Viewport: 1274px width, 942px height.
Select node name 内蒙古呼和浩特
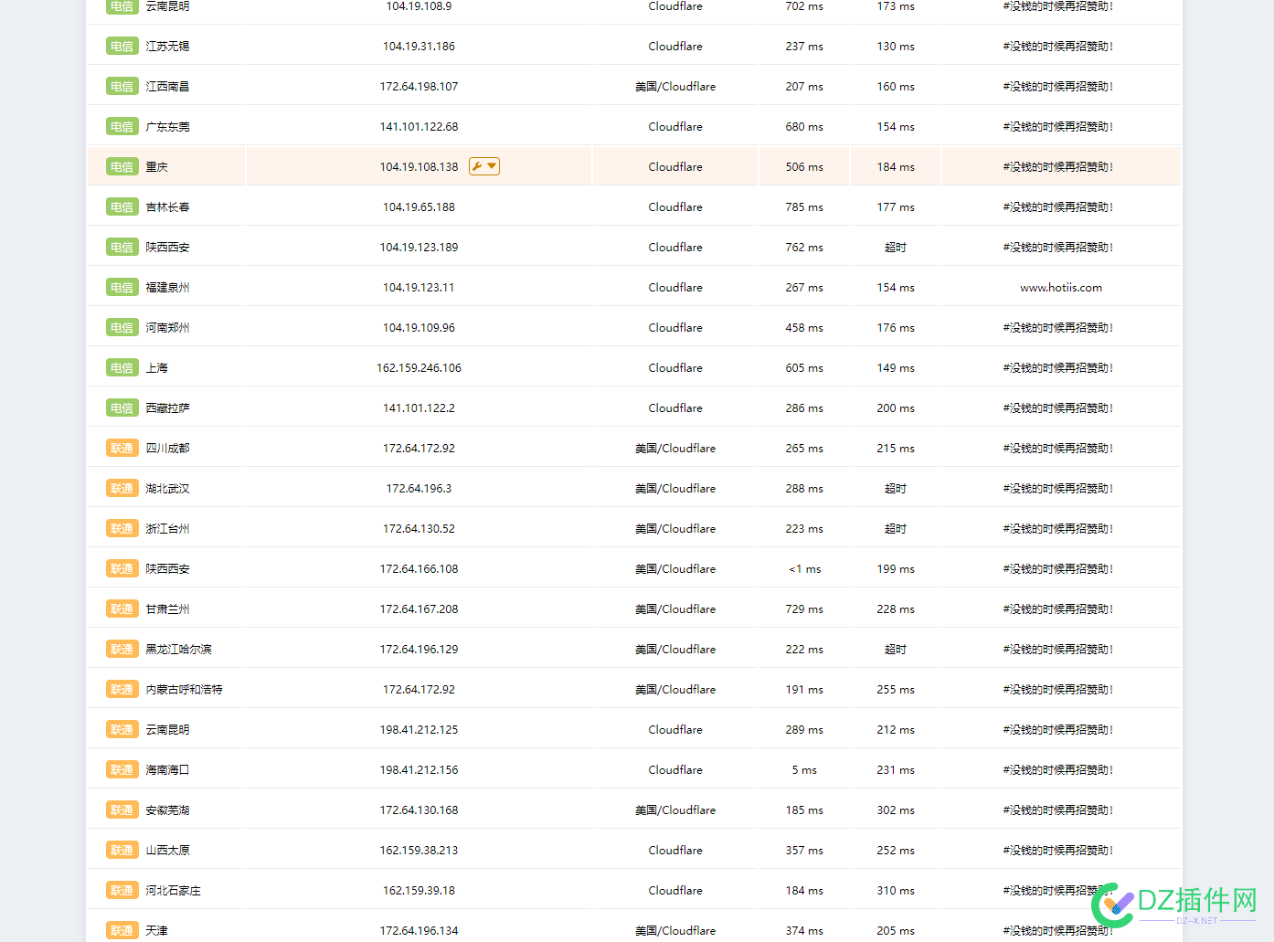click(185, 690)
